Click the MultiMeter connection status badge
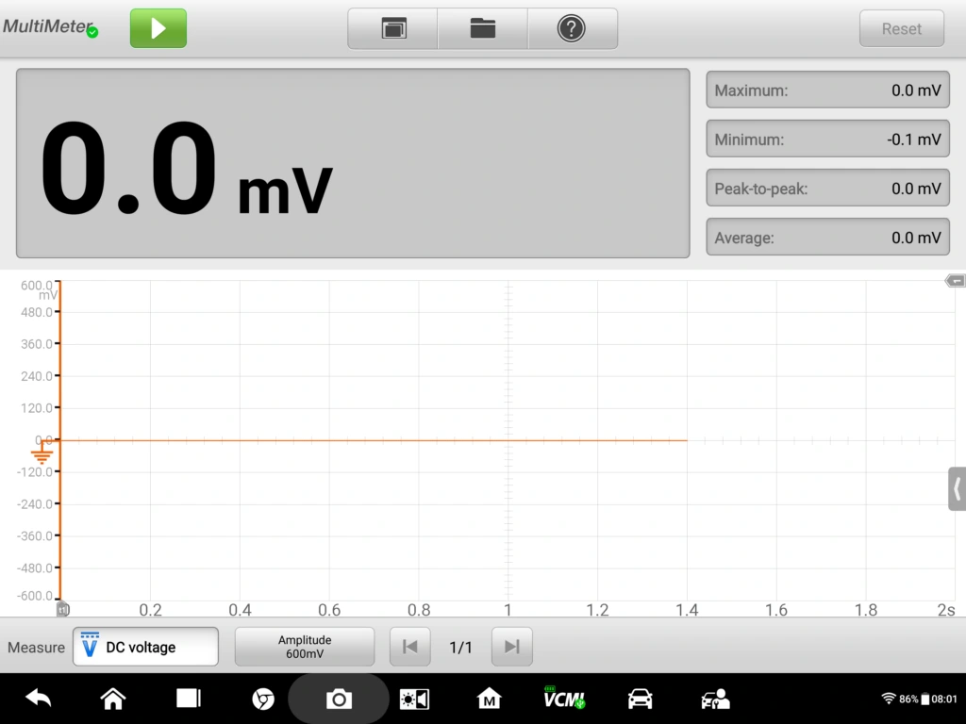966x724 pixels. [92, 32]
